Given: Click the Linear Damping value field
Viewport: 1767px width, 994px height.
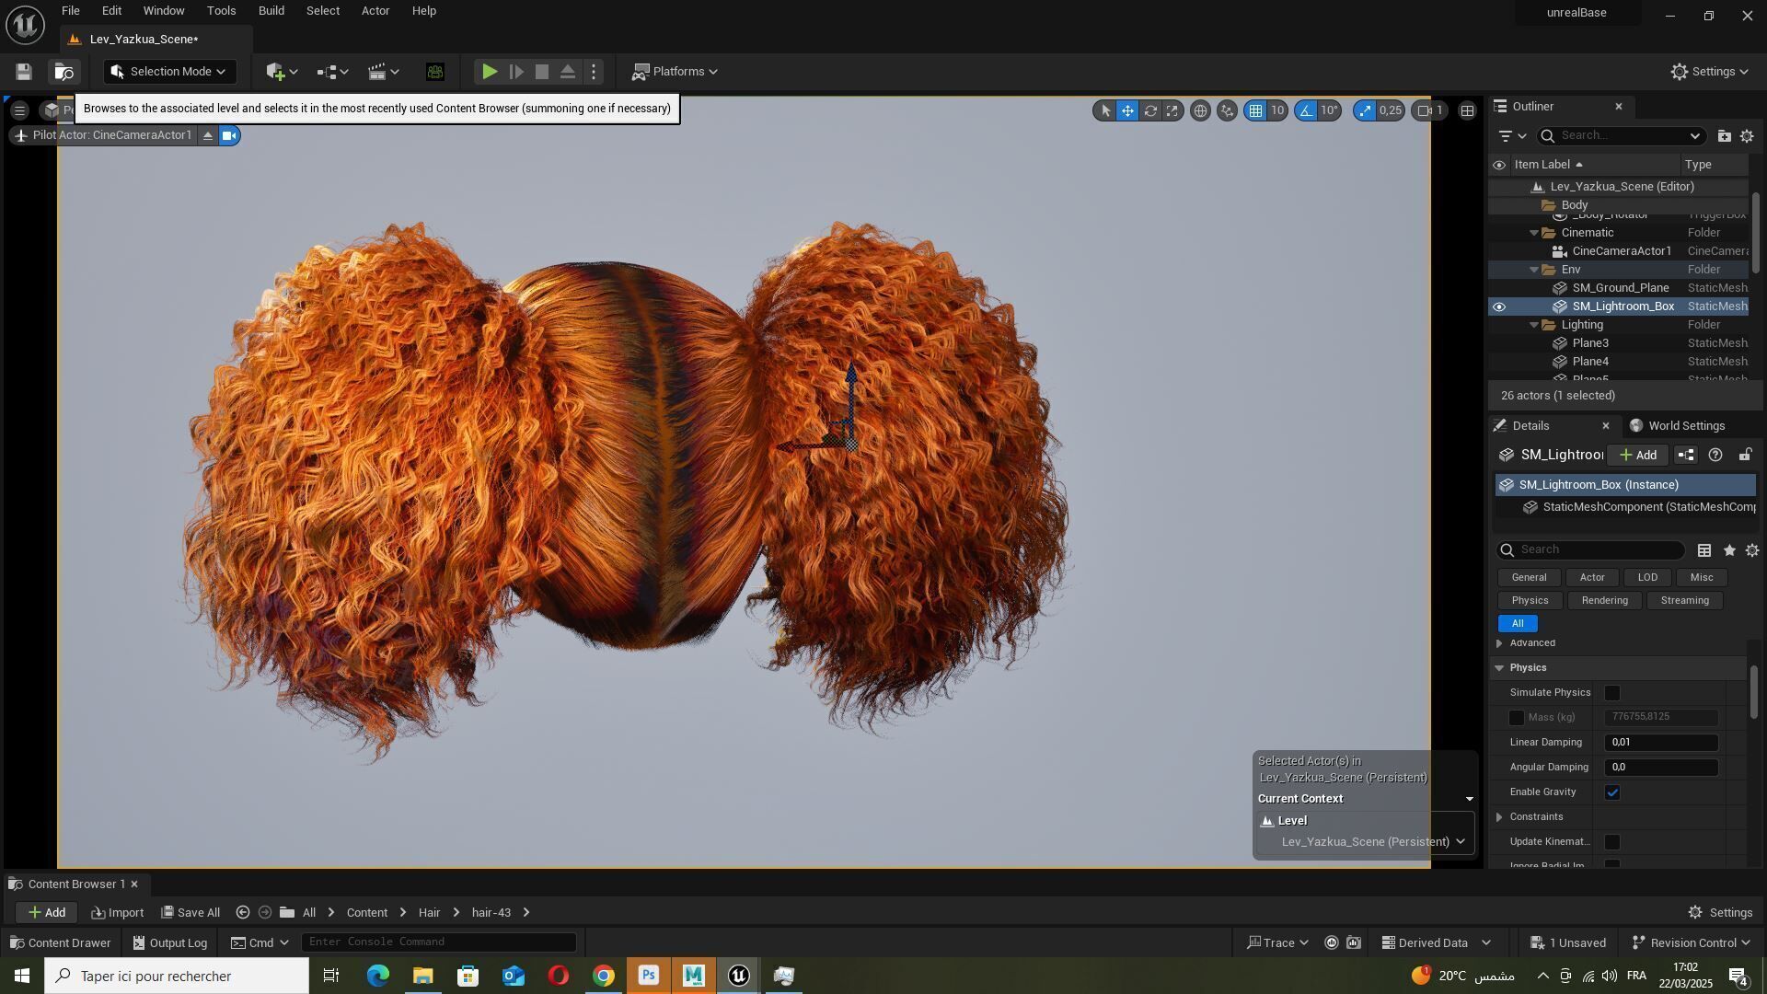Looking at the screenshot, I should tap(1661, 743).
